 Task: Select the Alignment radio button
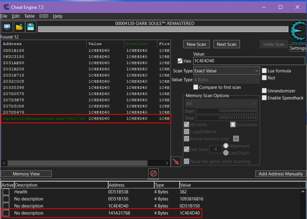[x=226, y=146]
